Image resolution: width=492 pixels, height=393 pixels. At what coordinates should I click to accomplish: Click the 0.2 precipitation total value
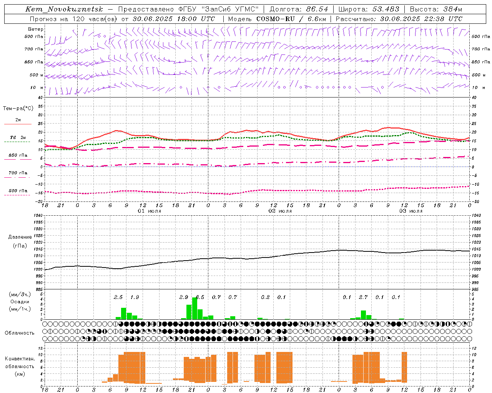[x=265, y=297]
